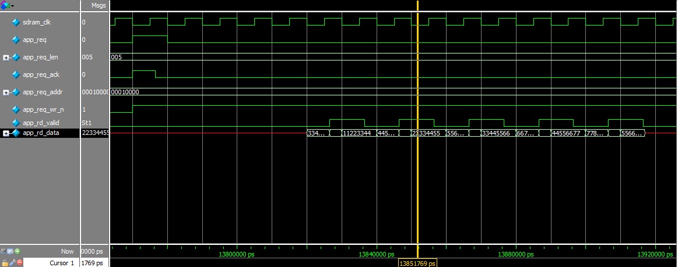Select the app_req_wr_n signal name
This screenshot has width=678, height=267.
[x=41, y=109]
